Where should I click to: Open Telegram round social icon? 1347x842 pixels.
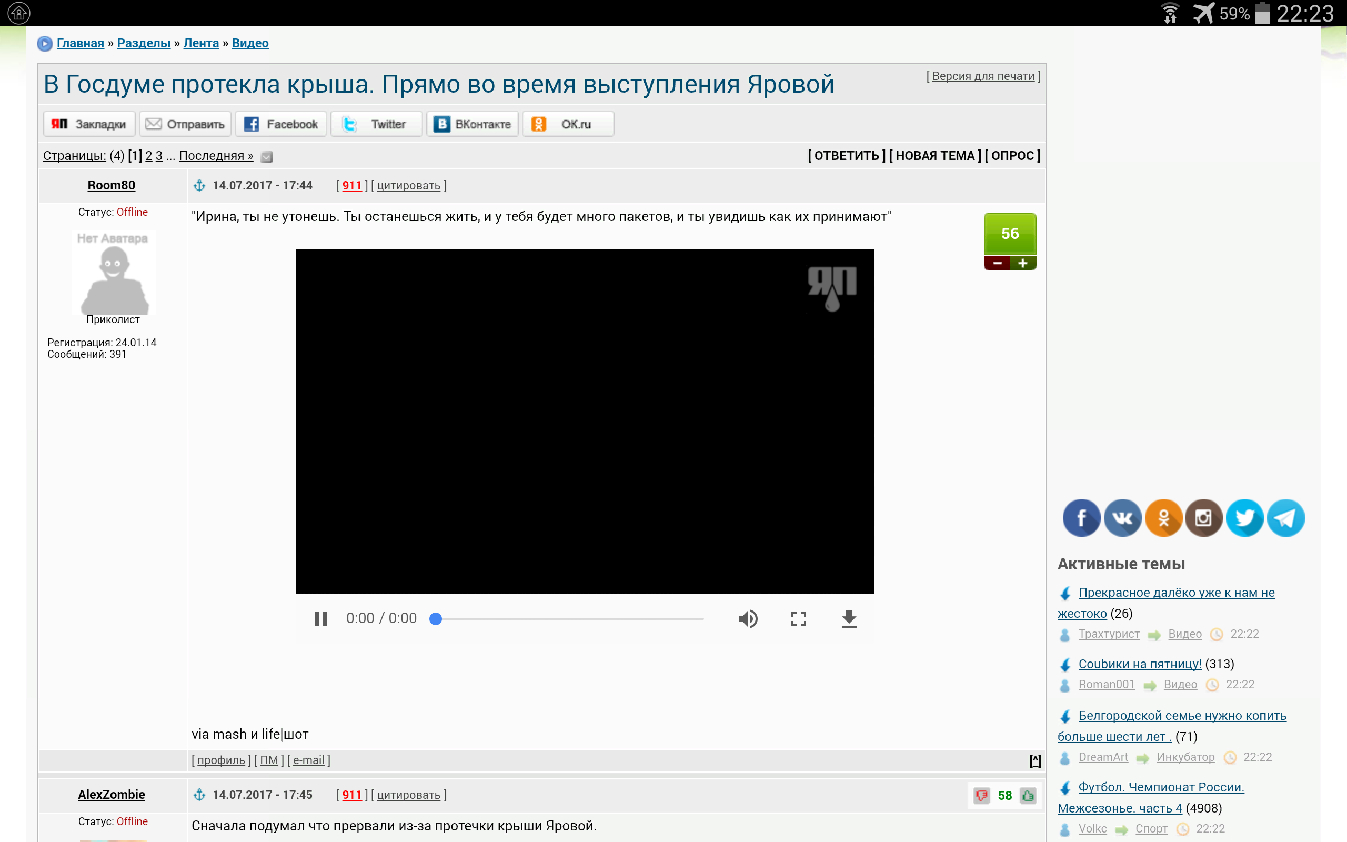pos(1285,518)
